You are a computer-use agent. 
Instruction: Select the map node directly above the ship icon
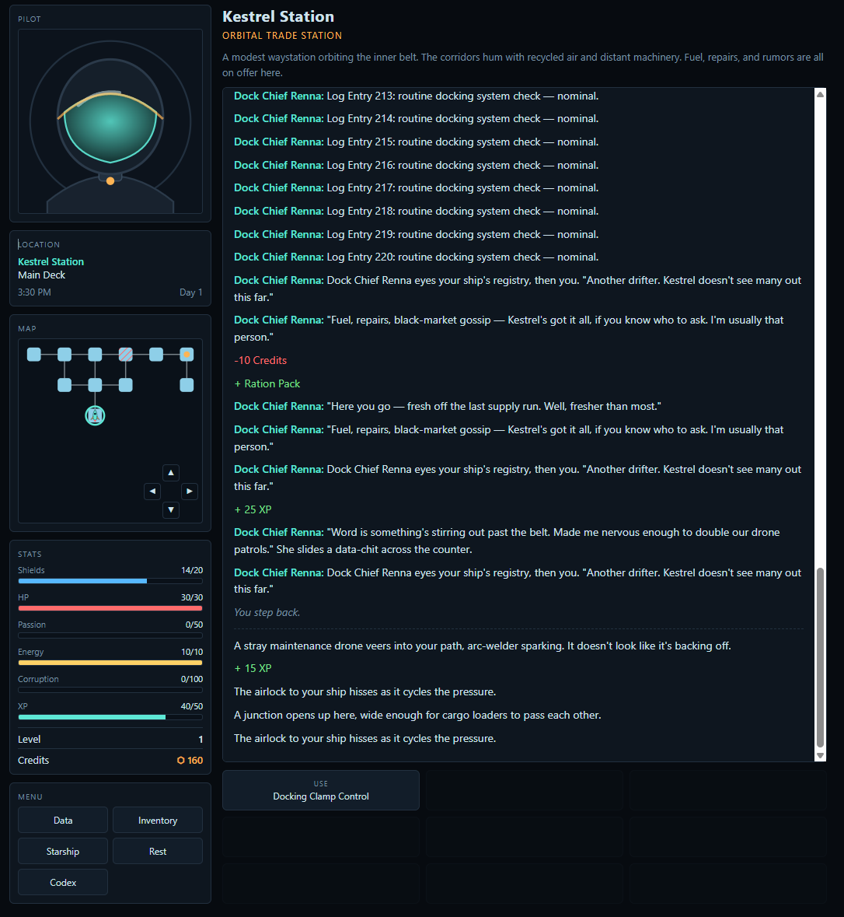tap(95, 385)
